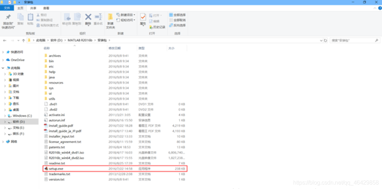This screenshot has width=382, height=189.
Task: Click the Up one level arrow
Action: pos(24,40)
